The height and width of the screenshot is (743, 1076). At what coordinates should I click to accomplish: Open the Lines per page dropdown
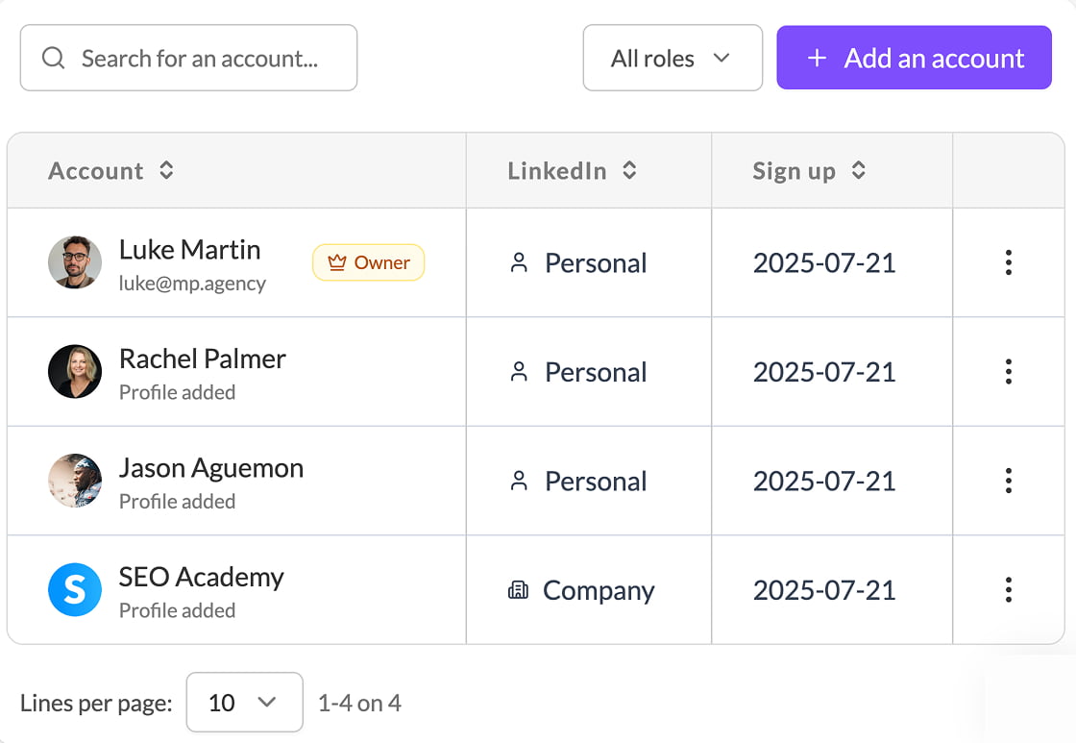tap(244, 703)
